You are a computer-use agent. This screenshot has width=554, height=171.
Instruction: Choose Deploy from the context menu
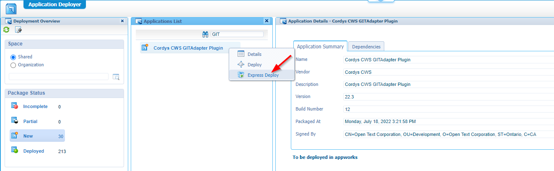(255, 65)
